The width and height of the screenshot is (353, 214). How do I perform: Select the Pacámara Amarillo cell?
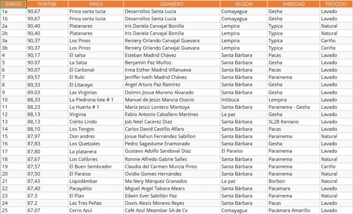(x=294, y=211)
